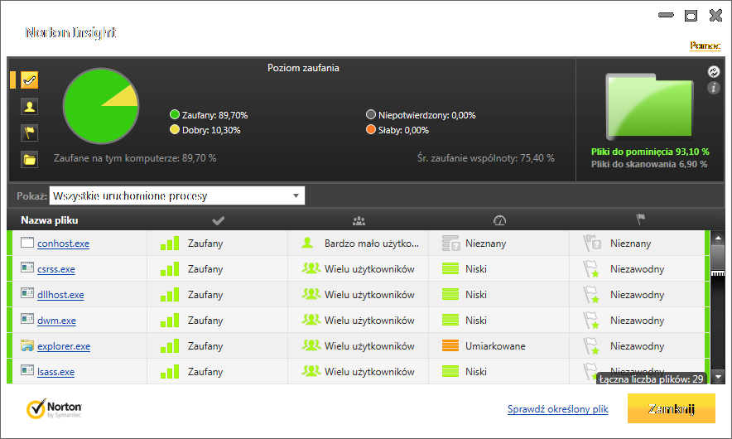The height and width of the screenshot is (439, 732).
Task: Click the Zamknij button
Action: tap(672, 408)
